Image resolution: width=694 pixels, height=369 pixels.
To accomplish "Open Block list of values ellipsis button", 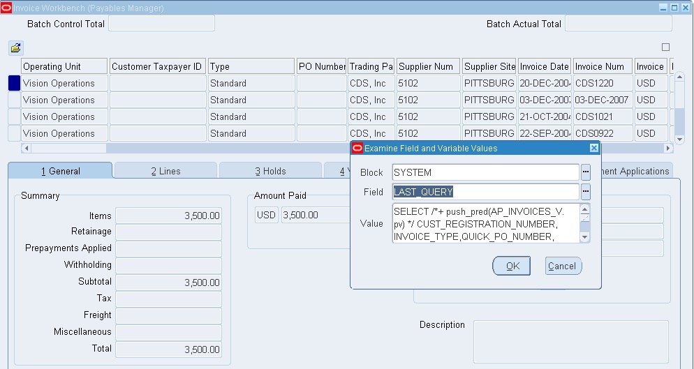I will point(586,172).
